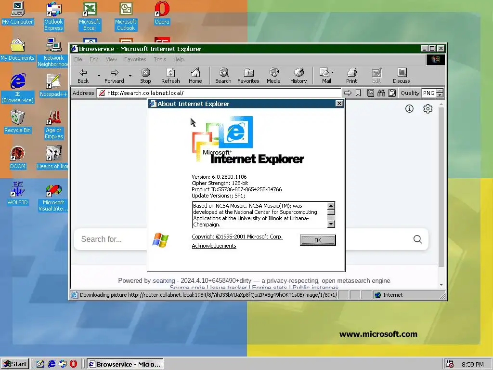
Task: Open the Media toolbar button
Action: click(273, 76)
